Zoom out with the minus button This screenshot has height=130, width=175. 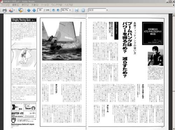click(x=54, y=10)
